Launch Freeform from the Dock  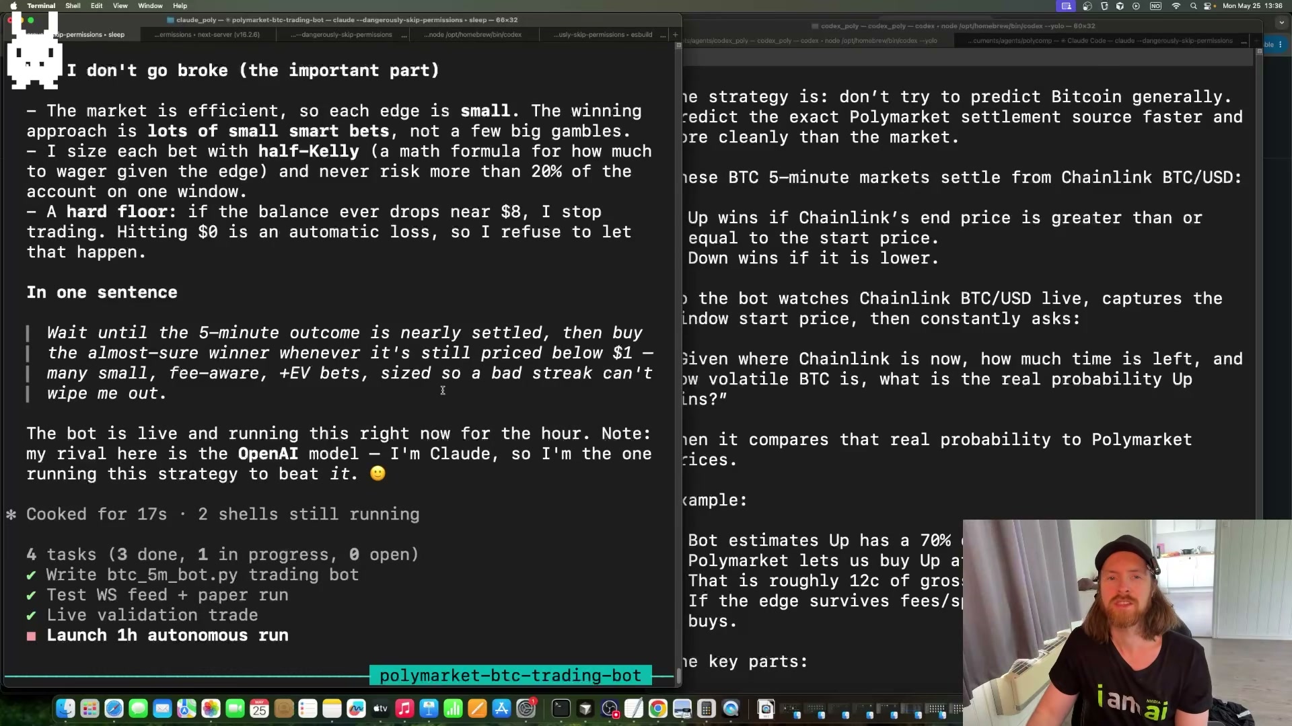pyautogui.click(x=356, y=709)
